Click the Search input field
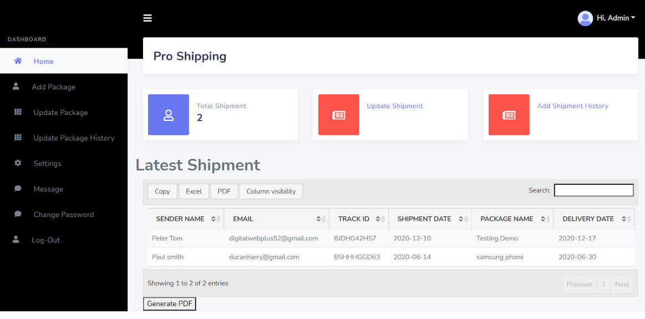 [x=593, y=190]
